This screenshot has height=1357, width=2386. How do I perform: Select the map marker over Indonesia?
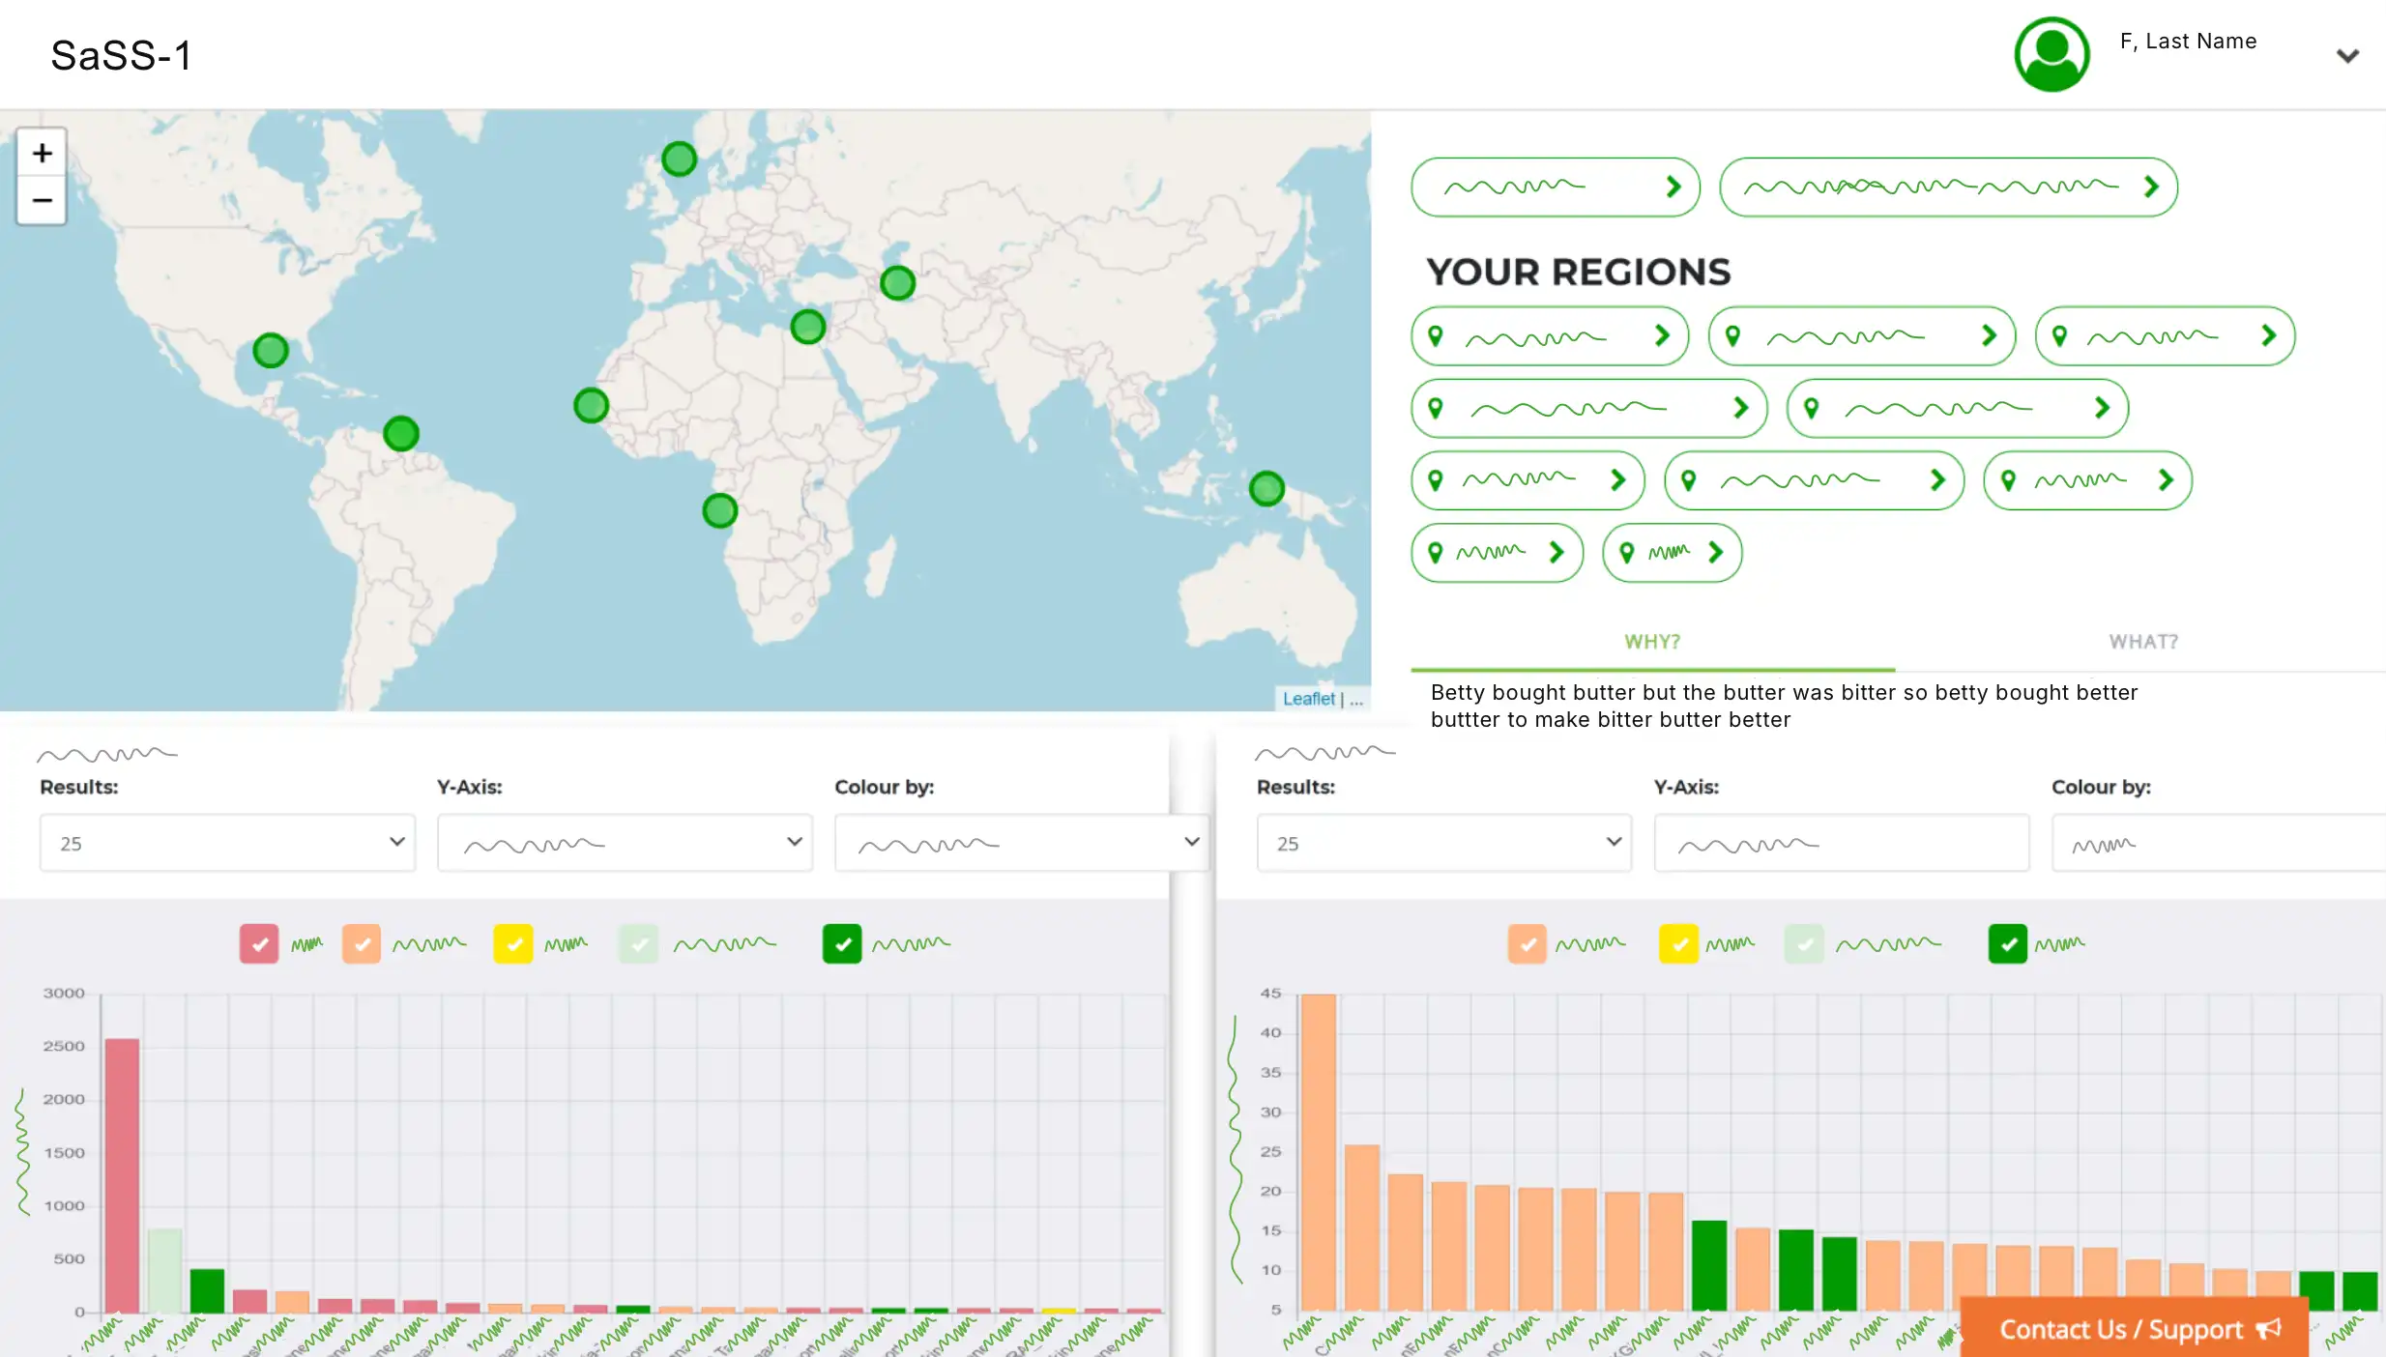tap(1266, 488)
